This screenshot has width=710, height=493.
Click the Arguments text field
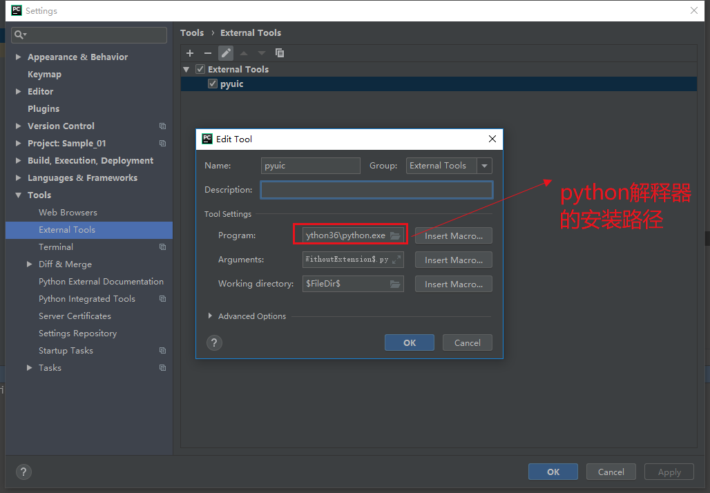point(353,260)
